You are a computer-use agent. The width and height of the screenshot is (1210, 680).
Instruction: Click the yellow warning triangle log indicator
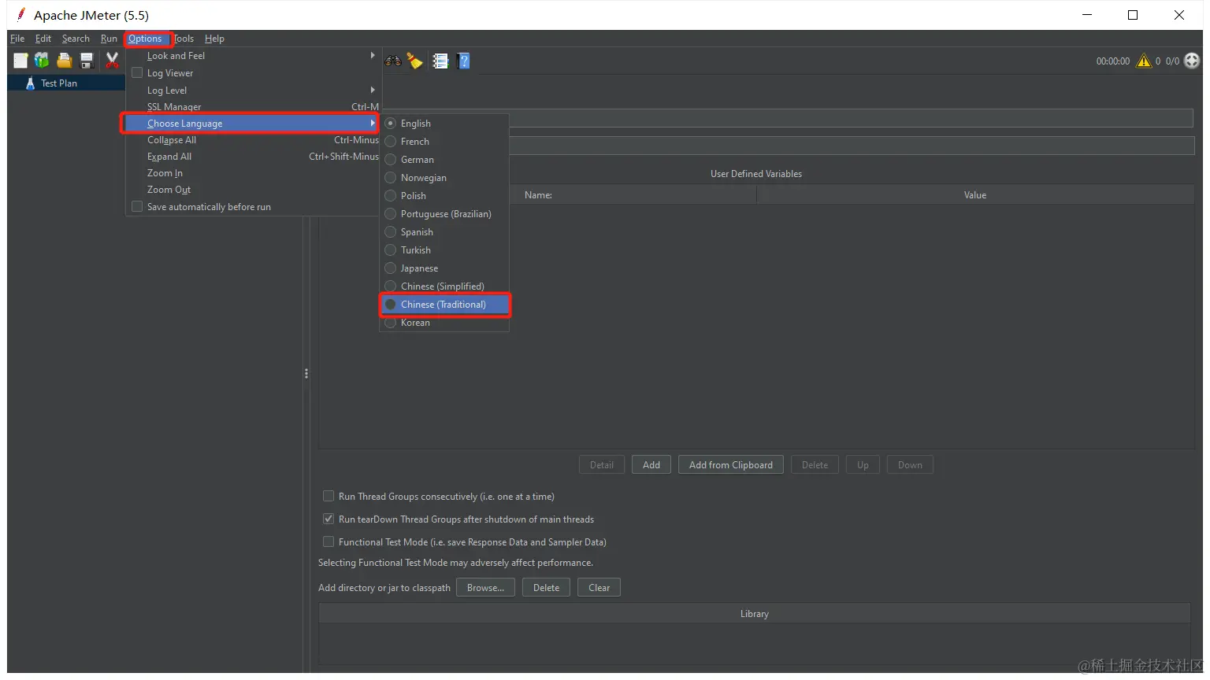click(x=1144, y=61)
